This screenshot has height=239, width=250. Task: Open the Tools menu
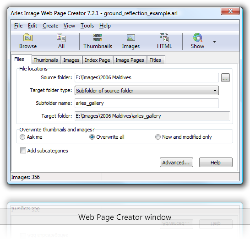click(x=87, y=26)
